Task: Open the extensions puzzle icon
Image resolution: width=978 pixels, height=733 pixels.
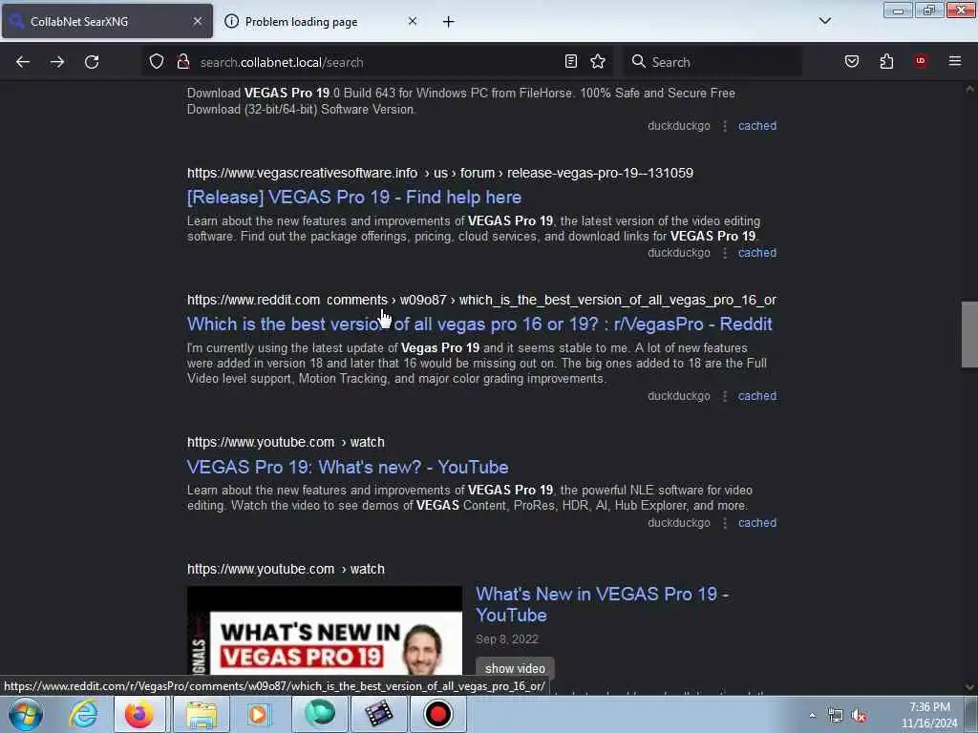Action: tap(886, 61)
